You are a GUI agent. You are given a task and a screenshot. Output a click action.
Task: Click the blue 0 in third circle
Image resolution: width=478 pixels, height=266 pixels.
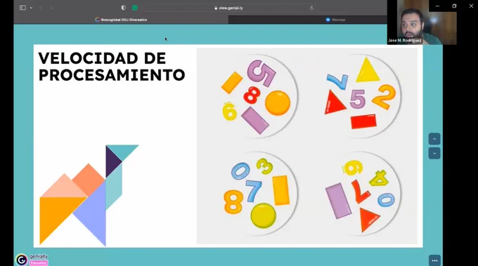240,171
